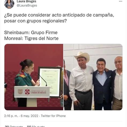
Task: Click the "6 may. 2022" date
Action: point(29,116)
